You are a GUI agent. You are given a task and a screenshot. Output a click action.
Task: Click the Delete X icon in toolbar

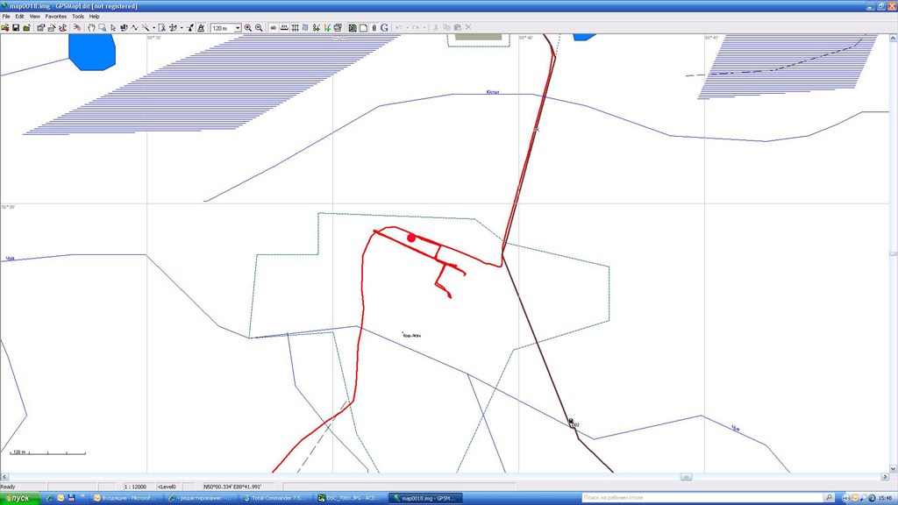(468, 27)
